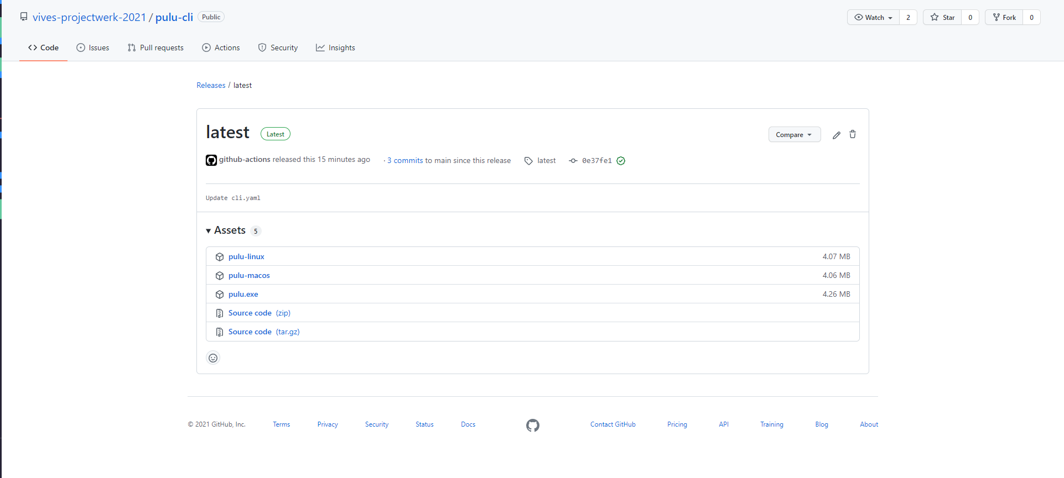Click the zip file icon beside Source code (zip)
1064x478 pixels.
click(x=220, y=313)
